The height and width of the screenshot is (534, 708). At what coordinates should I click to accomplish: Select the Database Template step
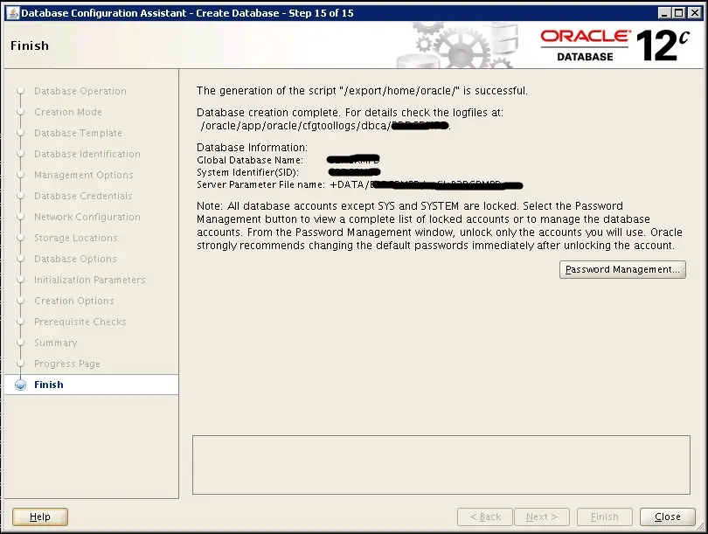(78, 133)
